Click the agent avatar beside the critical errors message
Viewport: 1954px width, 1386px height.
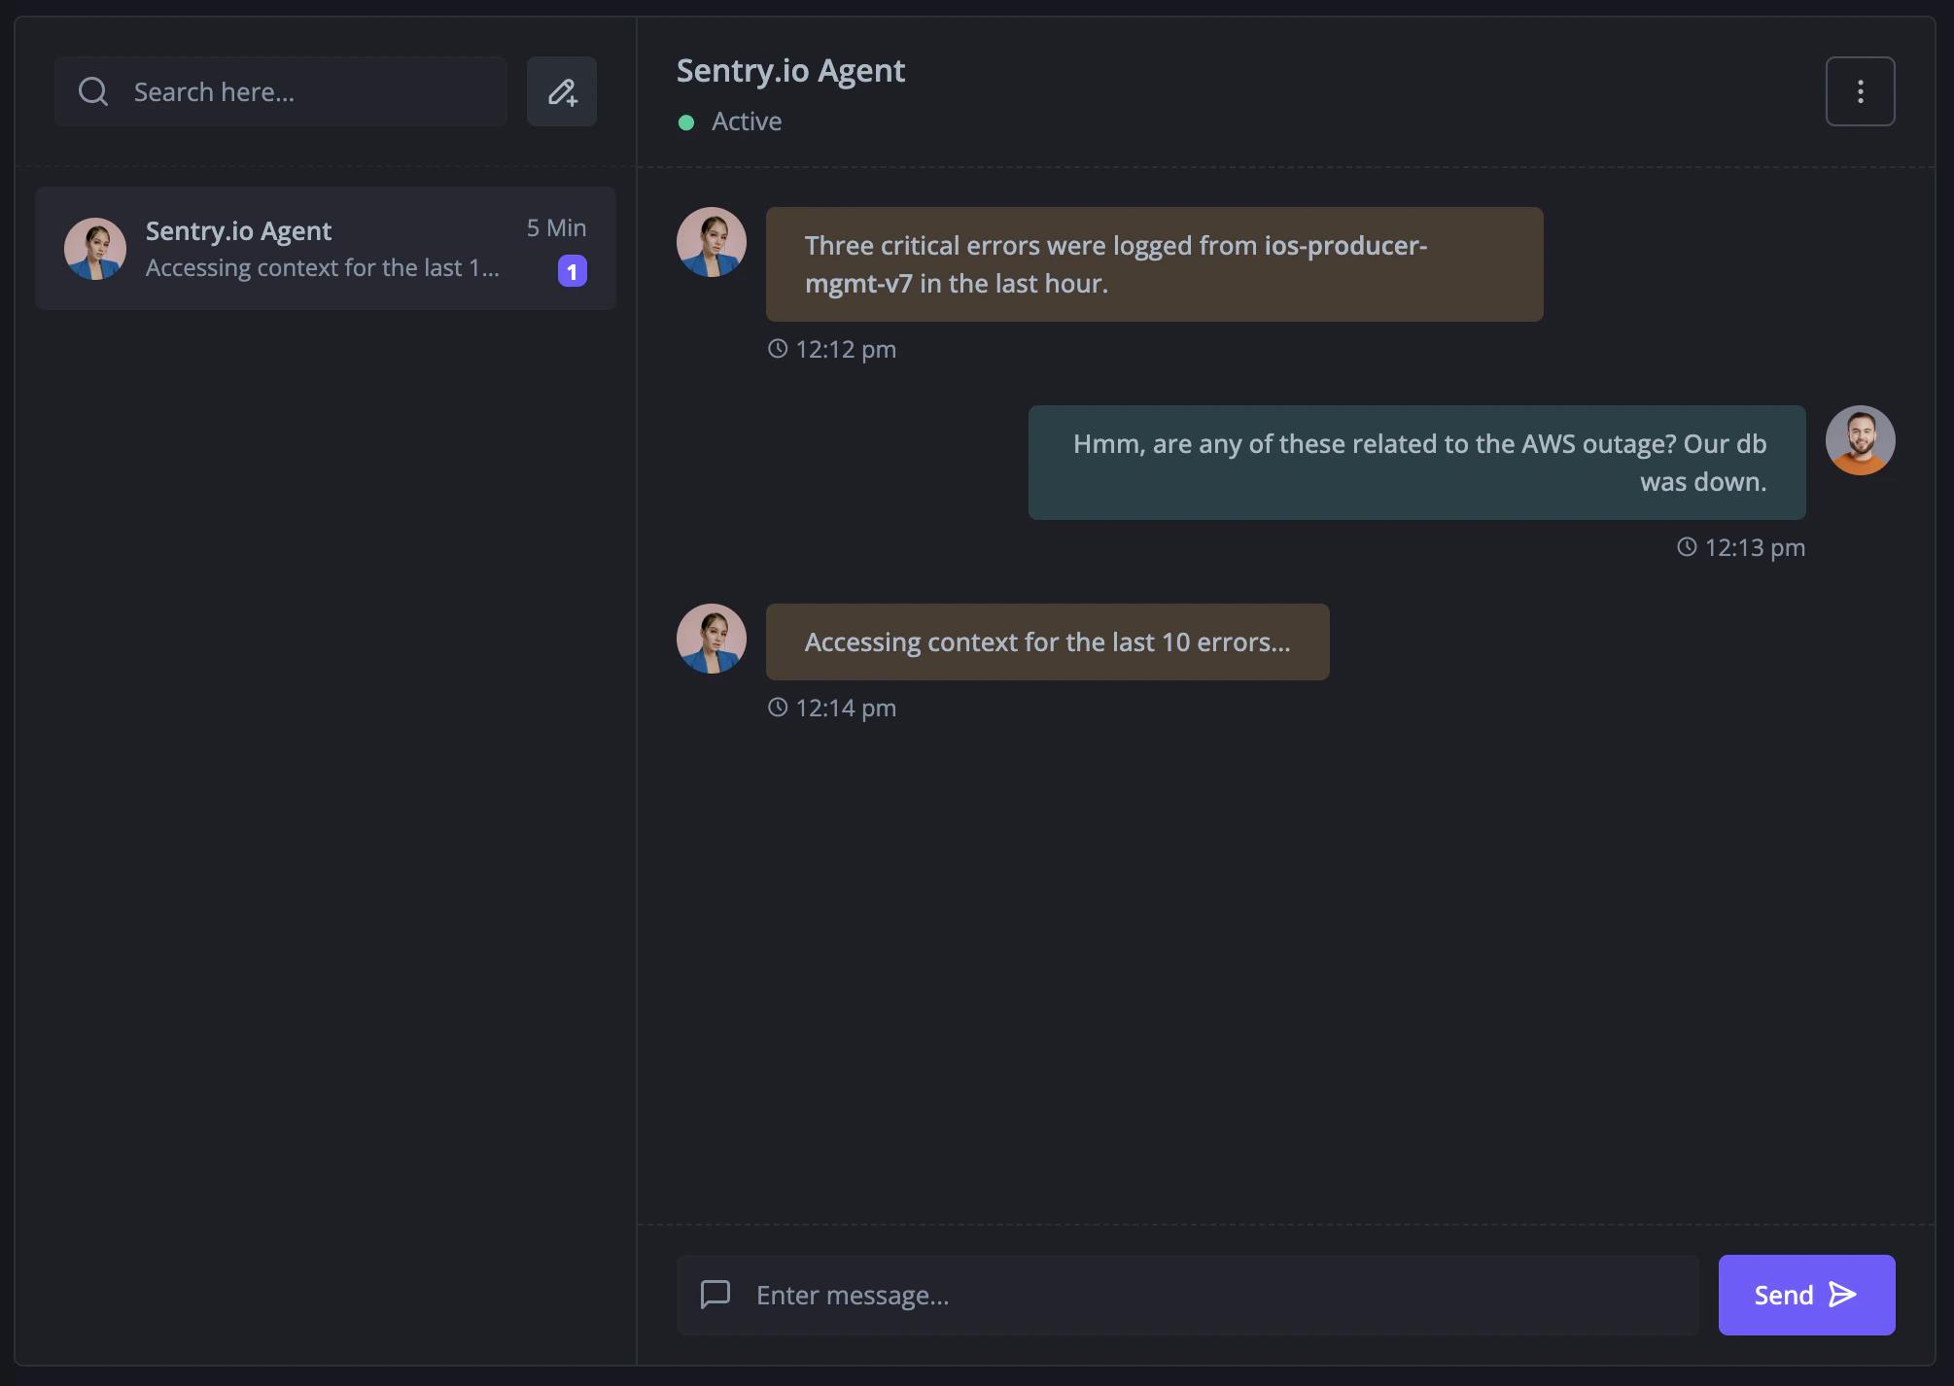pyautogui.click(x=711, y=241)
